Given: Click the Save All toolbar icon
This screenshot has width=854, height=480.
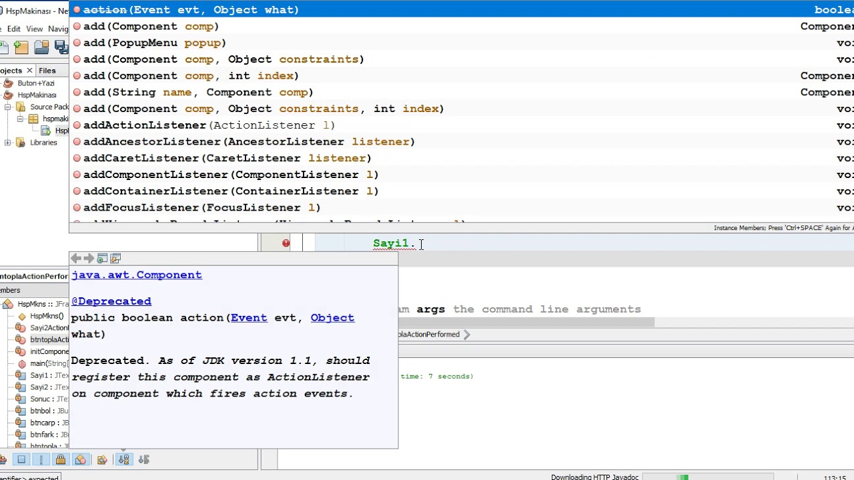Looking at the screenshot, I should [x=61, y=47].
